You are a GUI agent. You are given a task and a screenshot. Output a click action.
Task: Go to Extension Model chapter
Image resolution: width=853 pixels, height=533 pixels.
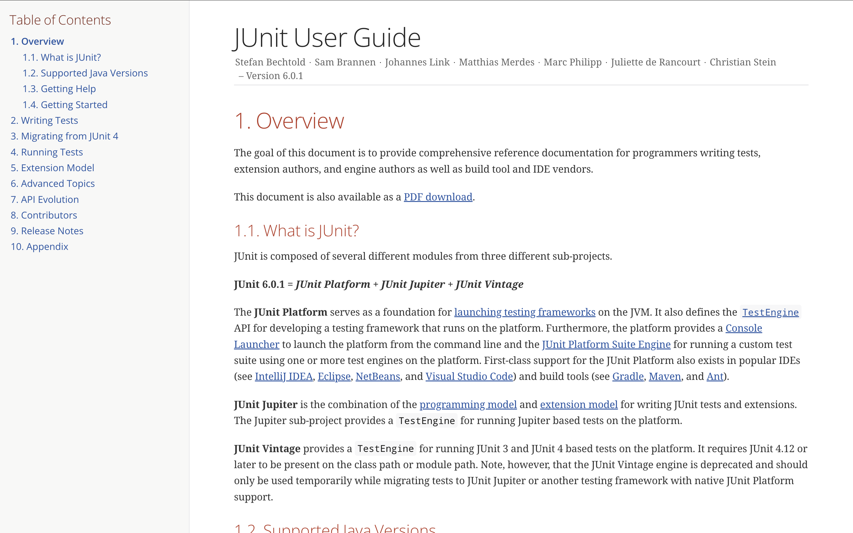(52, 168)
